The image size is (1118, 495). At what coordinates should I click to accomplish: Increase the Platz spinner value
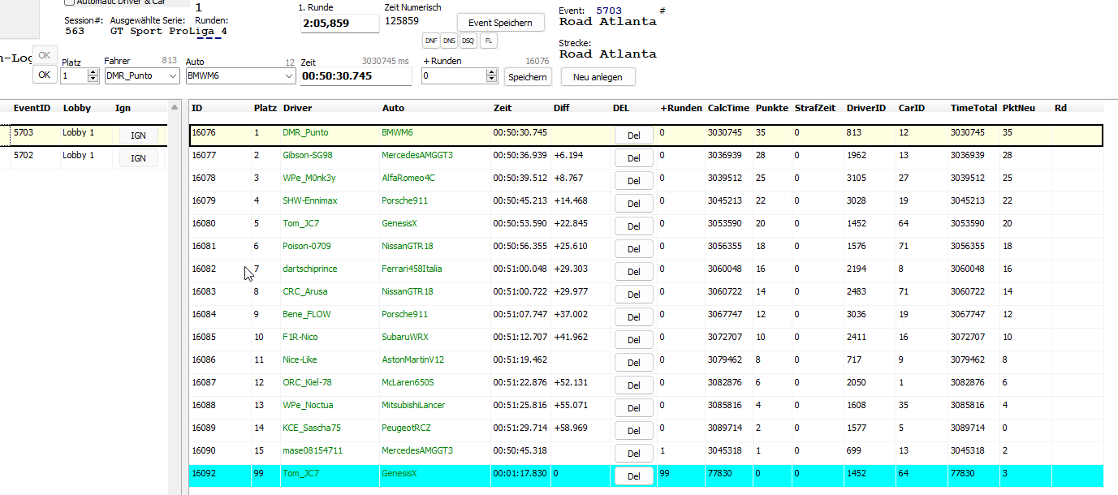coord(93,72)
